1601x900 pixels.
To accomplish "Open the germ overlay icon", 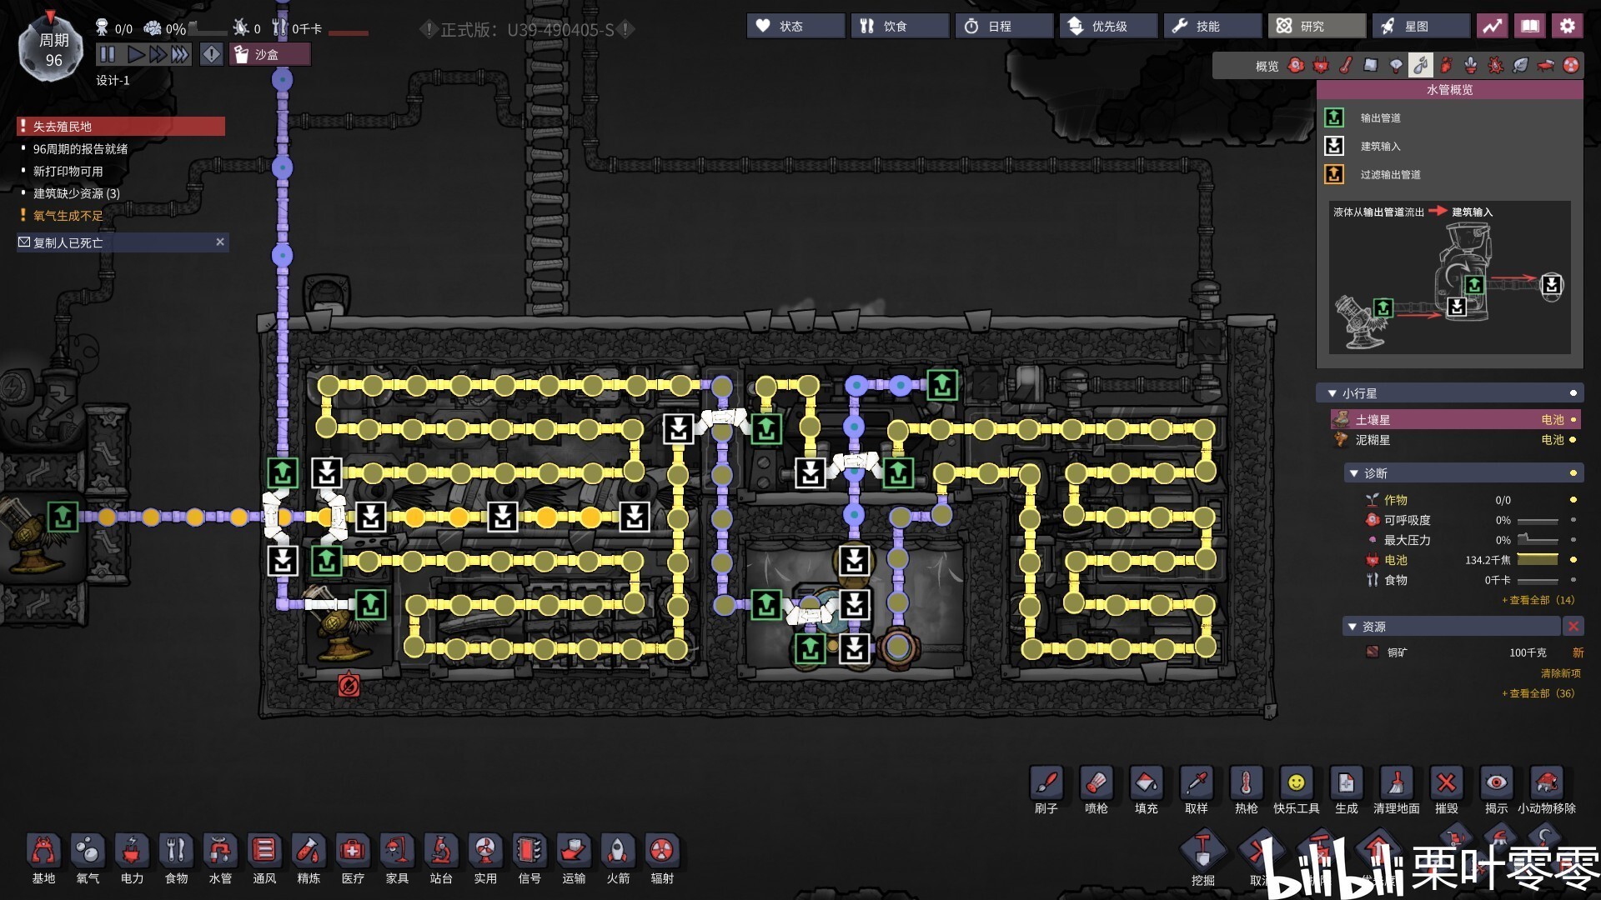I will click(1496, 65).
